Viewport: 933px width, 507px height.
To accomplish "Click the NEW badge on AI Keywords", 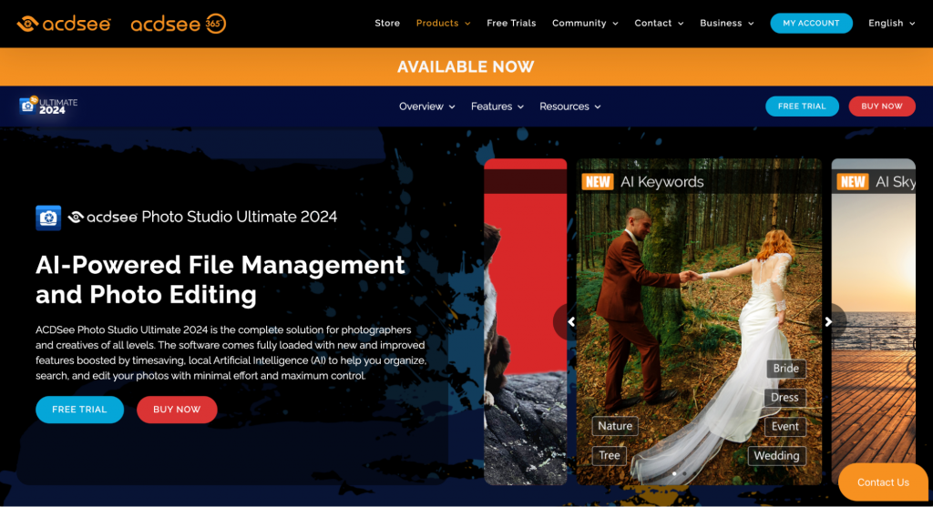I will tap(598, 182).
